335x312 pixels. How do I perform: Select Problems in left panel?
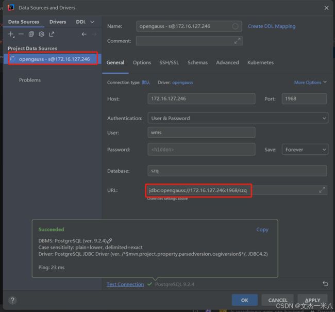[x=30, y=80]
